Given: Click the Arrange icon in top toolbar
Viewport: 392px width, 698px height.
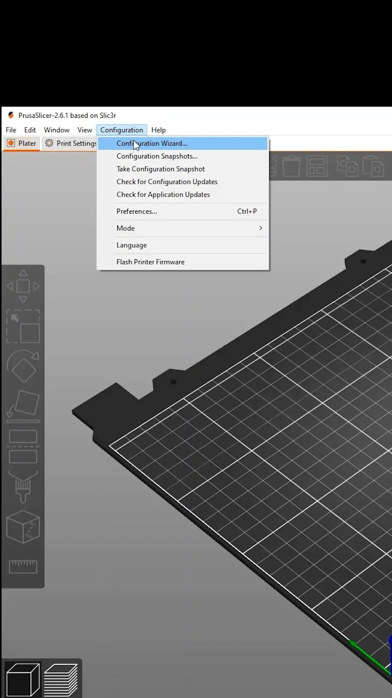Looking at the screenshot, I should click(317, 167).
